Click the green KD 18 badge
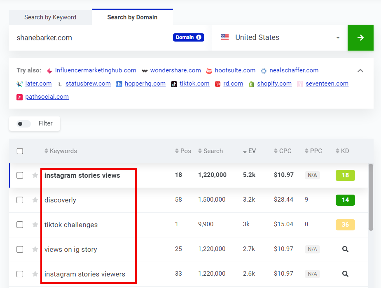The width and height of the screenshot is (381, 288). pyautogui.click(x=345, y=175)
